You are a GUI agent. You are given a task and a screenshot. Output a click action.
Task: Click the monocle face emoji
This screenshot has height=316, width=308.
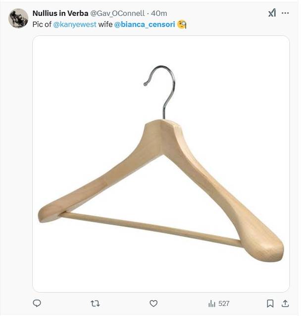pyautogui.click(x=182, y=24)
